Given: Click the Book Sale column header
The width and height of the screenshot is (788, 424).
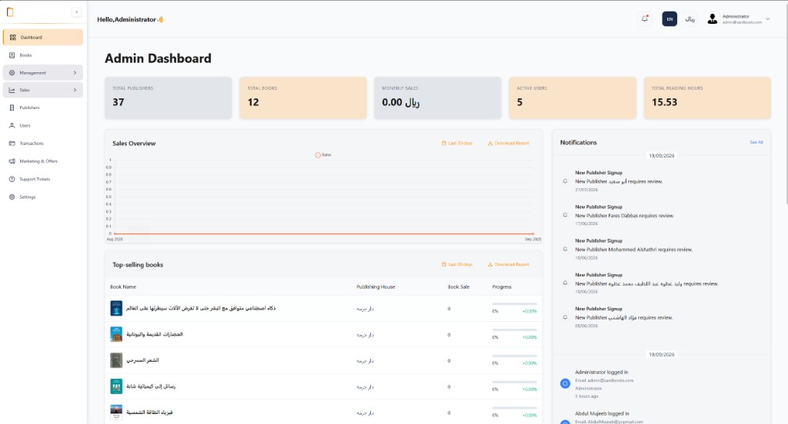Looking at the screenshot, I should coord(459,287).
